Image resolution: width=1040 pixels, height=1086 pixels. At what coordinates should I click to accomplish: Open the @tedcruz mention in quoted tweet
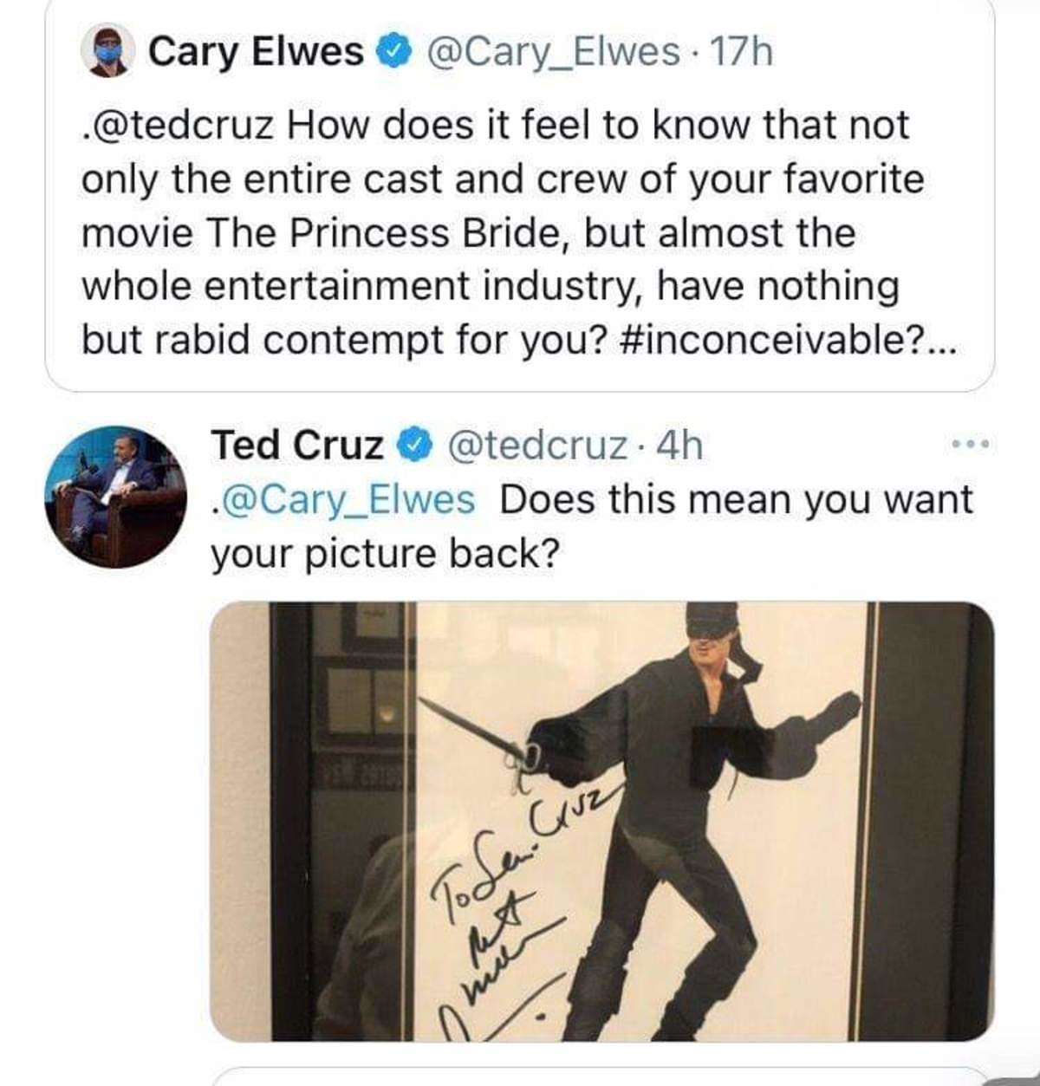[178, 126]
